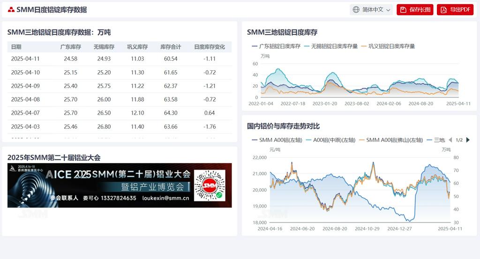The image size is (480, 259).
Task: Open the AICE 2025 SMM铝业大会 banner
Action: tap(120, 185)
